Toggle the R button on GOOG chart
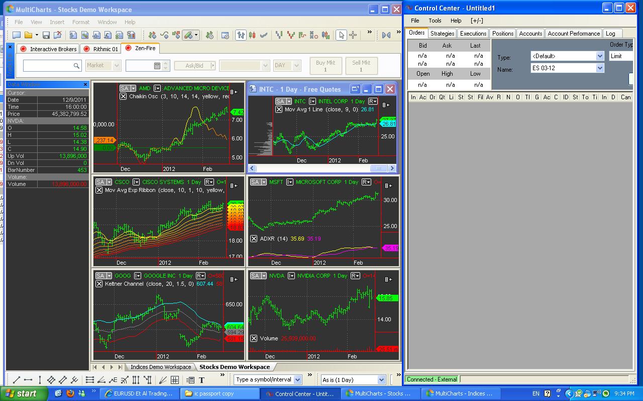643x401 pixels. point(200,276)
